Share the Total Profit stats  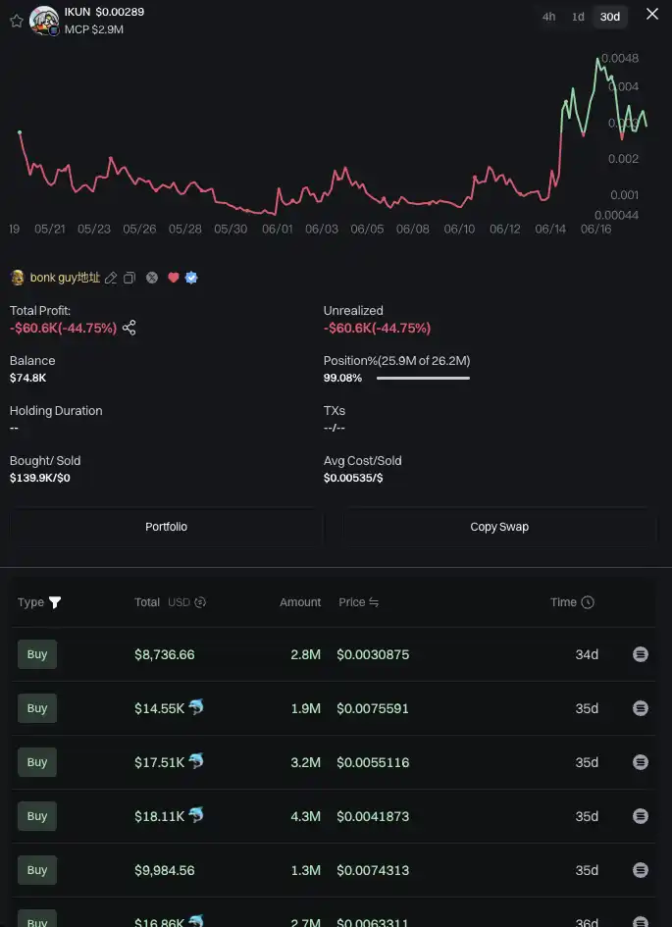click(x=129, y=328)
